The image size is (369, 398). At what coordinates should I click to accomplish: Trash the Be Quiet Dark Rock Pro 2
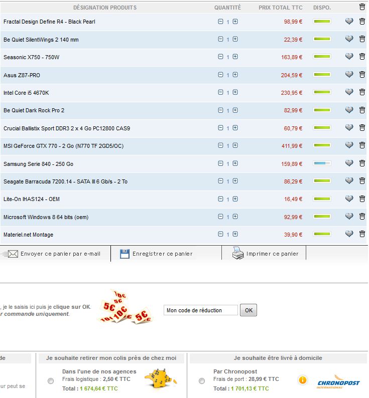pos(362,110)
